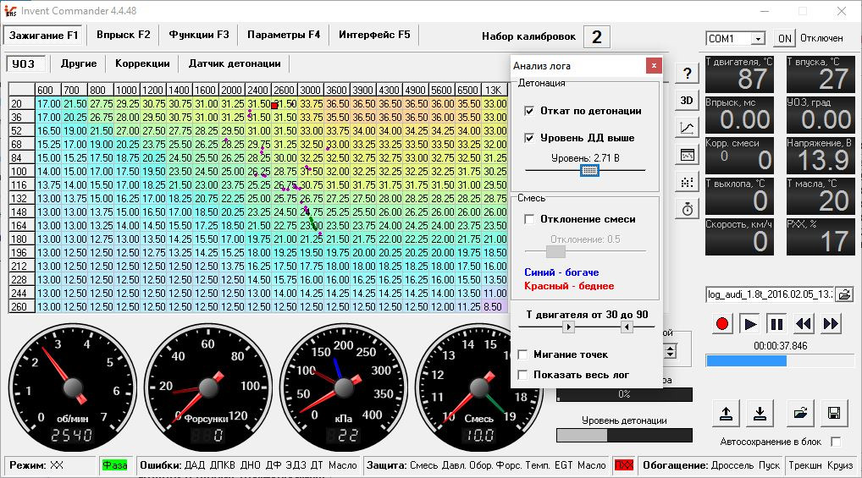Enable the Отклонение смеси checkbox
This screenshot has height=478, width=862.
coord(530,219)
